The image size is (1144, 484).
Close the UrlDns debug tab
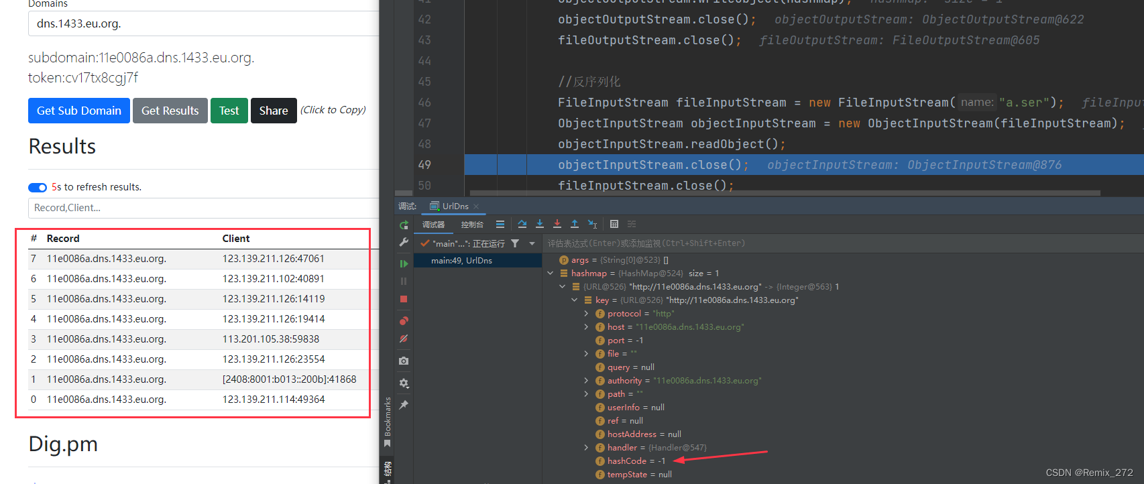coord(476,206)
